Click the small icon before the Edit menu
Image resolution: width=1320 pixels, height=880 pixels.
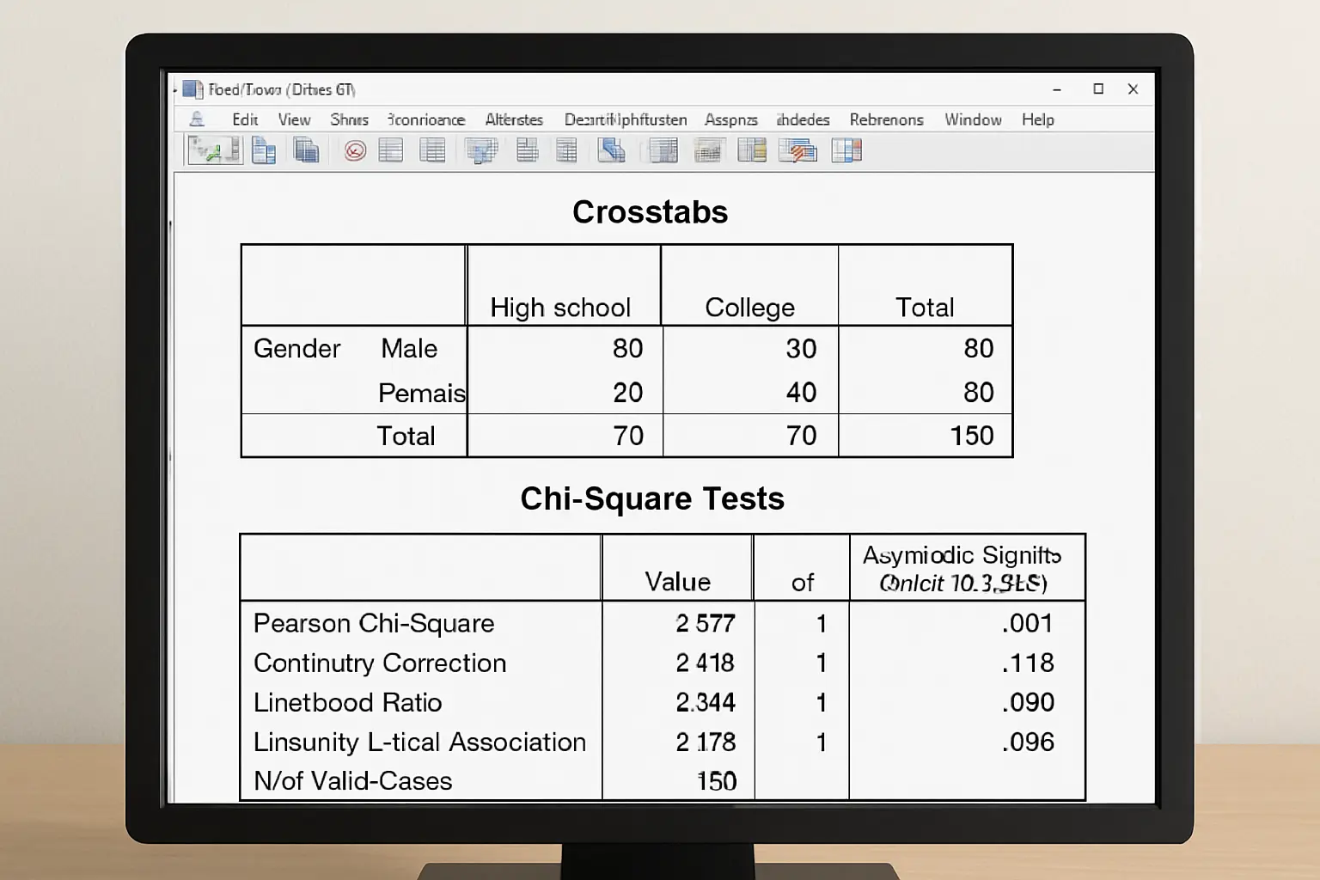[x=197, y=119]
